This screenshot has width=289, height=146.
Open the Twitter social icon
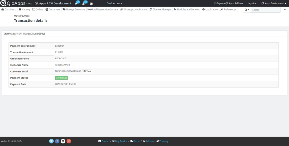click(51, 141)
